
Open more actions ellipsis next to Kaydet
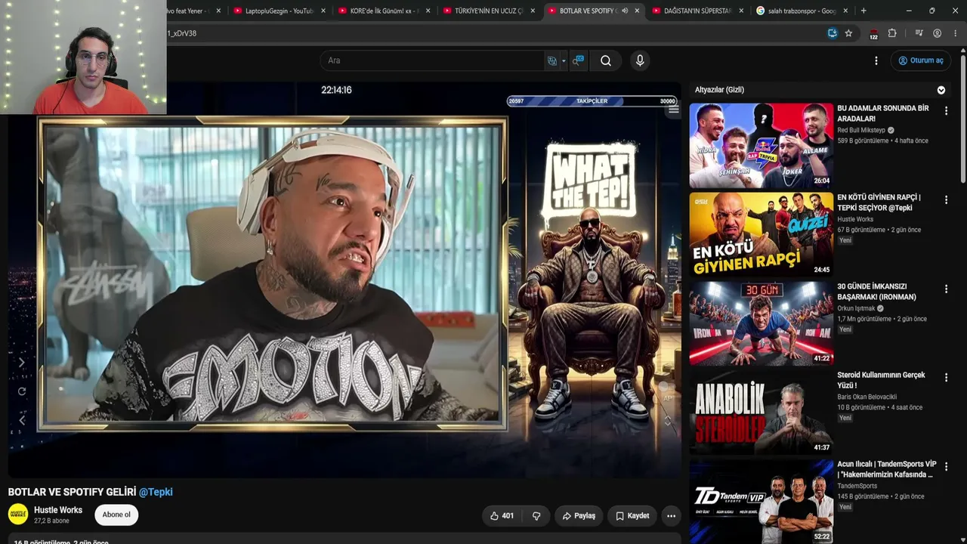671,516
